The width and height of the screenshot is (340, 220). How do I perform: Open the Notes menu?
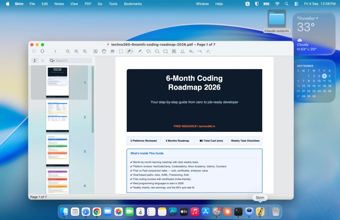click(x=59, y=4)
